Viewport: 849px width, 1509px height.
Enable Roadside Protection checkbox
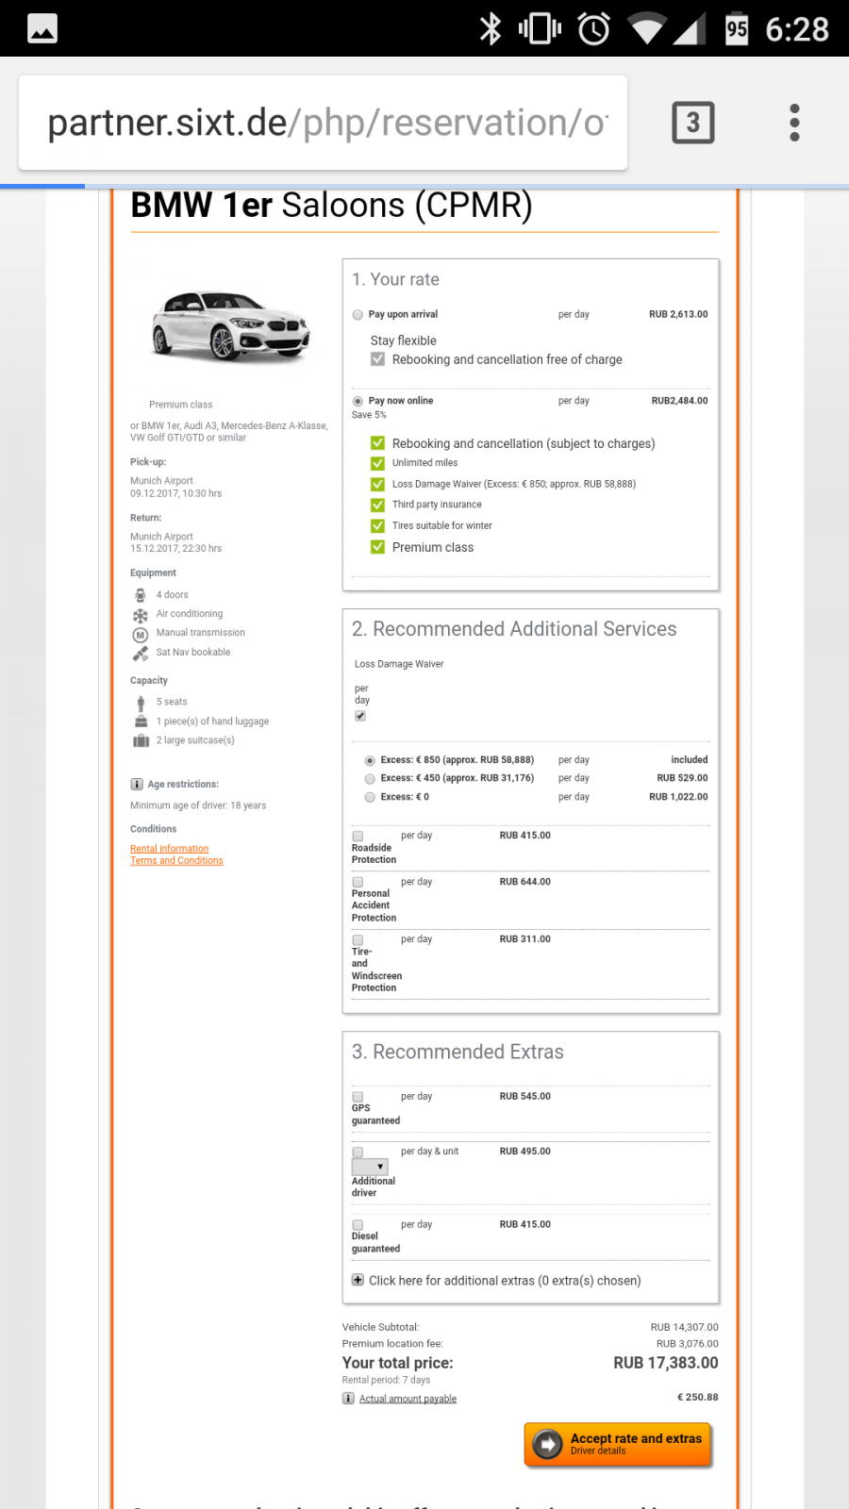(358, 836)
